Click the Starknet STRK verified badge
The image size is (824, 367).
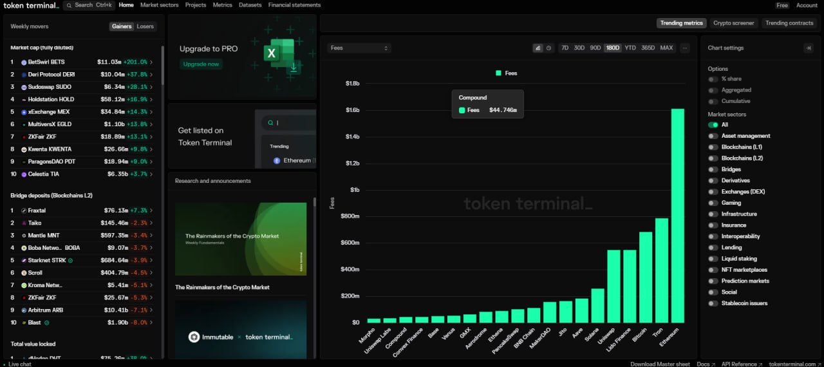(x=70, y=261)
